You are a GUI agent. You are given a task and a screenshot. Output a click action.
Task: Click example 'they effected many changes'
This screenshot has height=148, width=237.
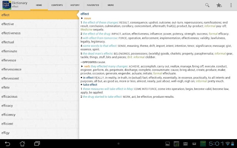109,66
